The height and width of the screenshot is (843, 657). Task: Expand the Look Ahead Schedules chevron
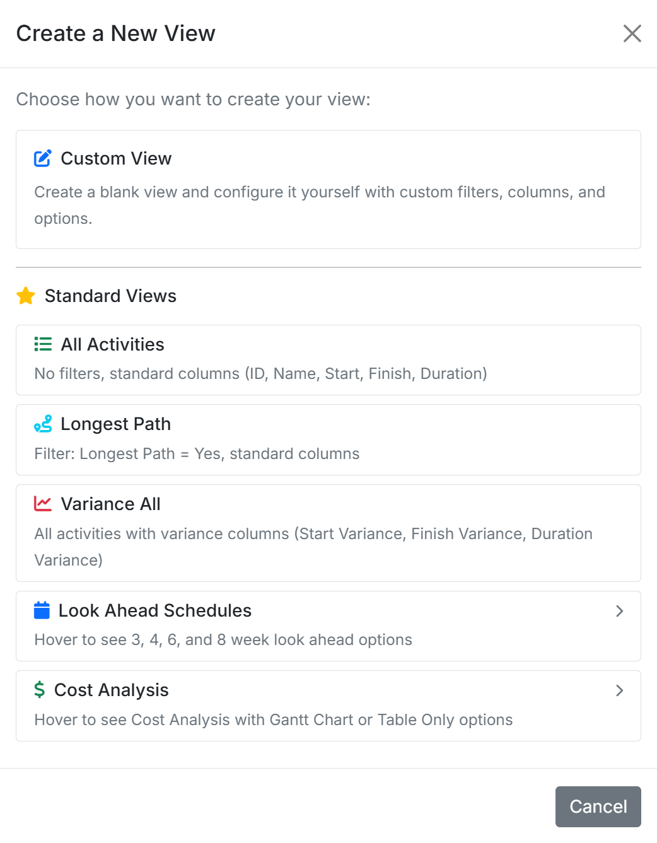(619, 611)
